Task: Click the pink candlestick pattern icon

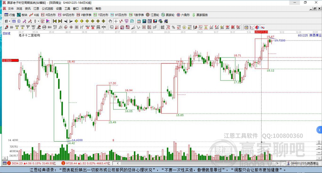Action: tap(25, 21)
